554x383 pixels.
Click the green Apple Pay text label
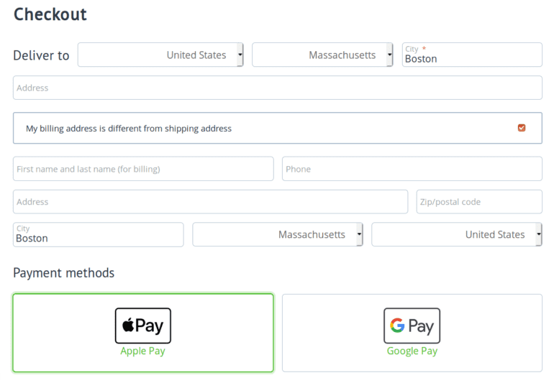[x=142, y=351]
